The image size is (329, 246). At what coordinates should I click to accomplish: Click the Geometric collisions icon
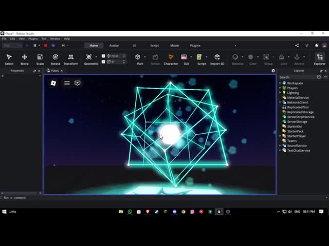(89, 57)
